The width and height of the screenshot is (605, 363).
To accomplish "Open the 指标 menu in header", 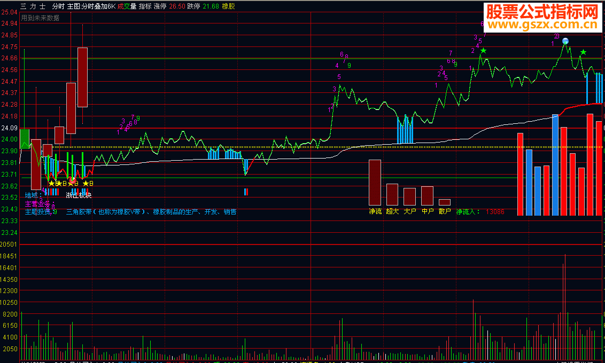I will (145, 6).
